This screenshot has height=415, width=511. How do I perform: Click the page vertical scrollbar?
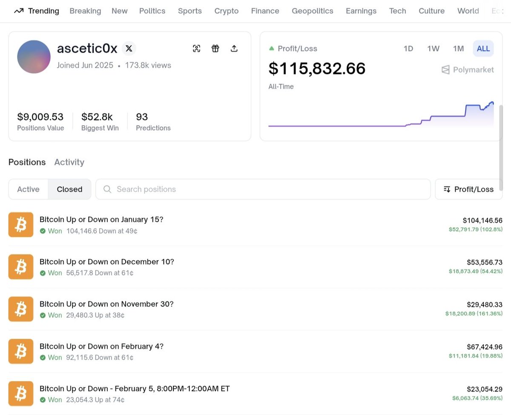point(501,147)
